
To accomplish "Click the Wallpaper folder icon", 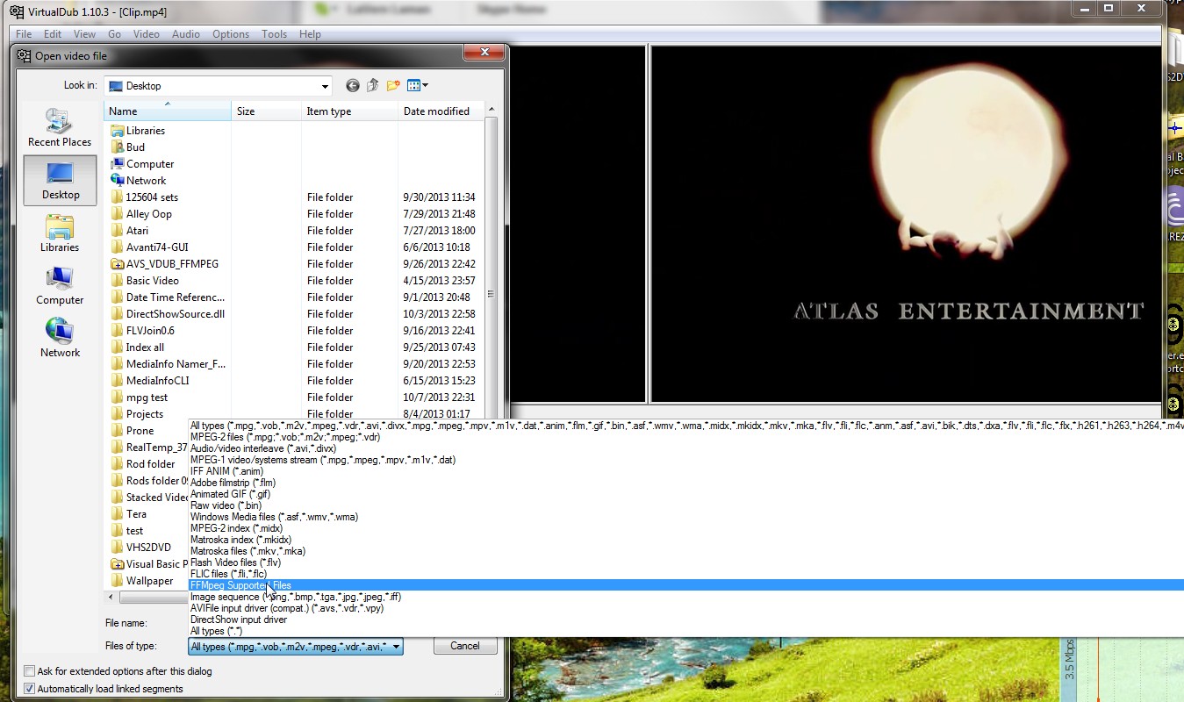I will click(x=118, y=581).
